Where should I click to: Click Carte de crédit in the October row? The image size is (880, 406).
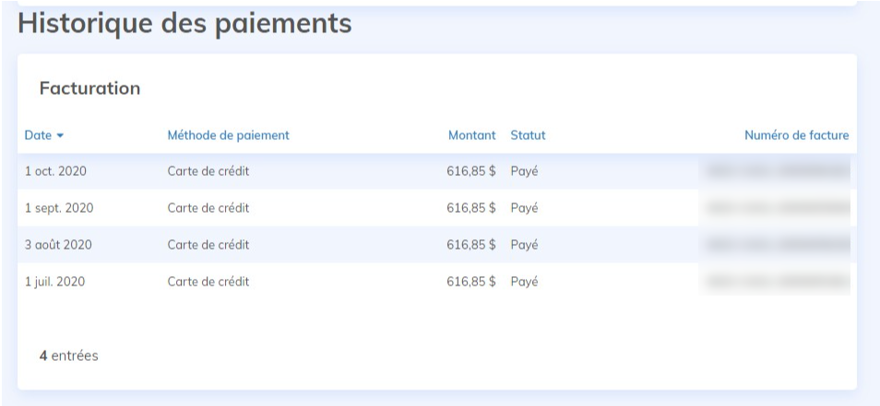pyautogui.click(x=208, y=171)
